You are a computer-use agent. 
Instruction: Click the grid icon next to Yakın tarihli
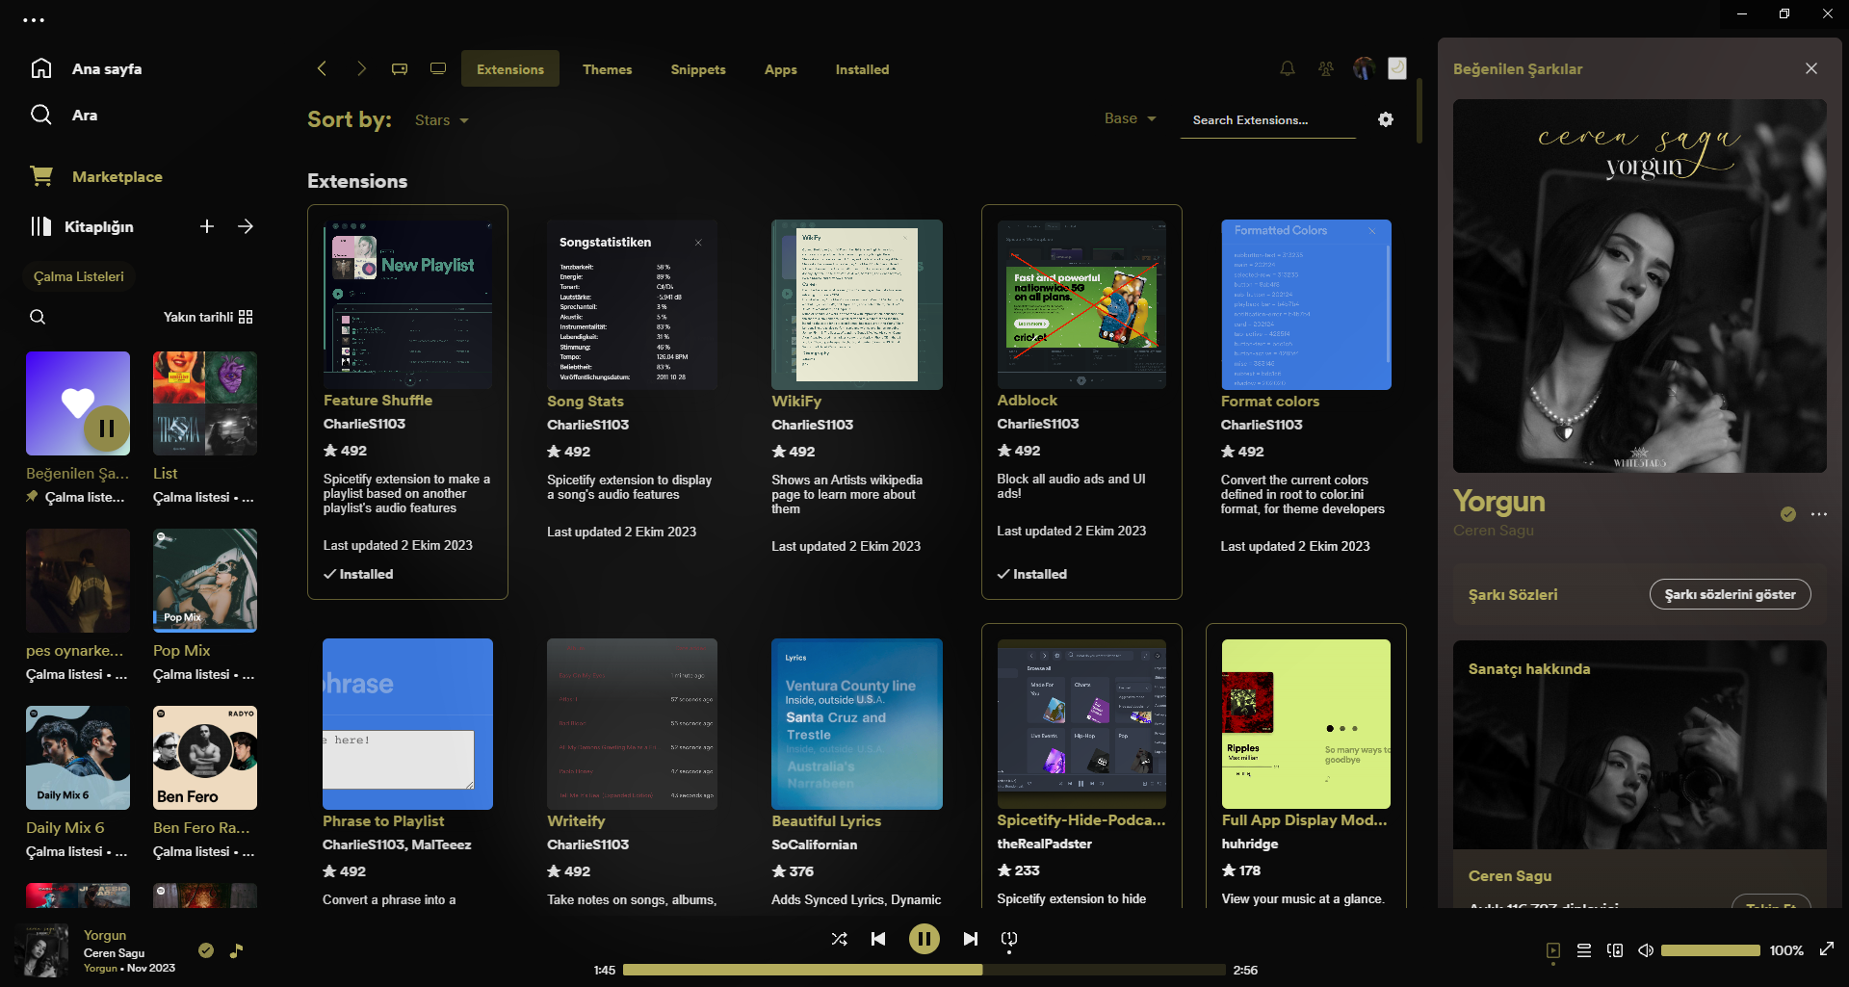[x=246, y=317]
